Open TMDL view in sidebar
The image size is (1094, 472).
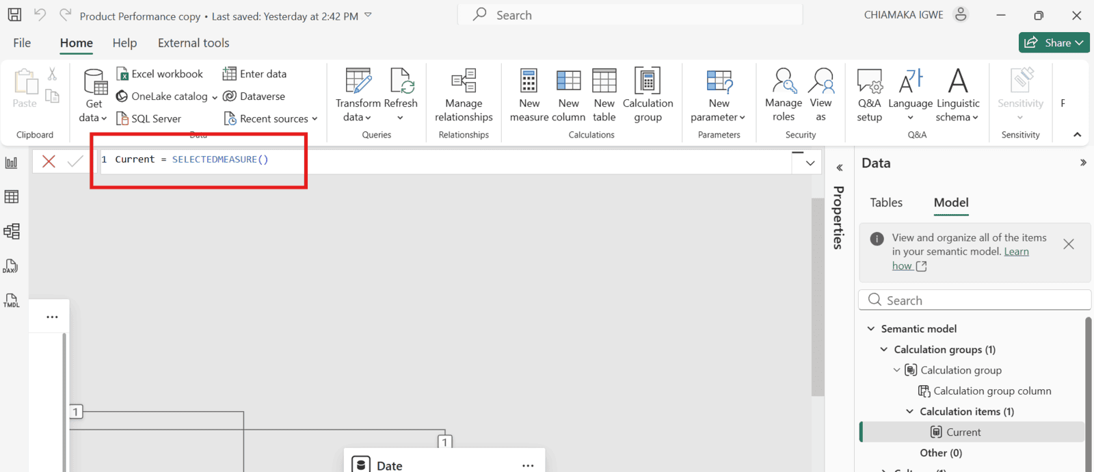pos(12,300)
